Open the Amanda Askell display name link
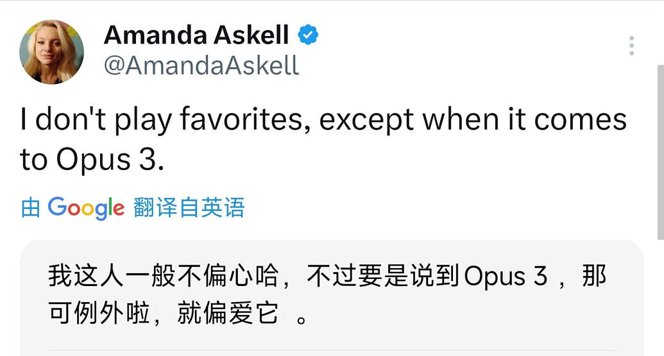 pyautogui.click(x=196, y=35)
